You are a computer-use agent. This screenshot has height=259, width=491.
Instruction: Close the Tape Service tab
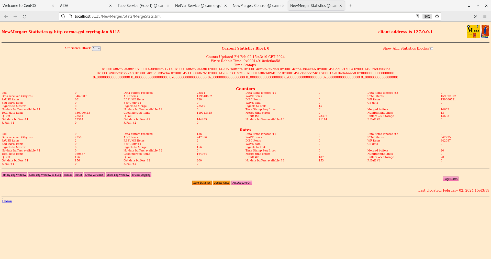point(168,6)
